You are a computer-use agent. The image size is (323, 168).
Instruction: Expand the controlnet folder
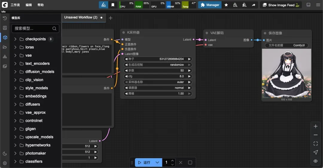click(15, 121)
